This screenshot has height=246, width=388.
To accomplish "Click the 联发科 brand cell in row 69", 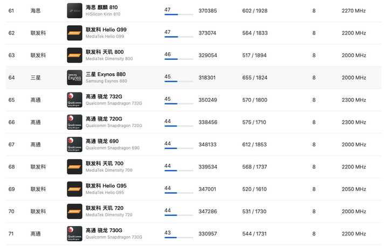I will point(38,189).
